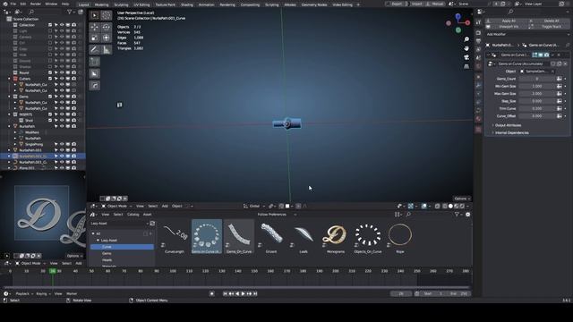Toggle eye visibility for Round collection
Viewport: 573px width, 322px height.
coord(62,72)
